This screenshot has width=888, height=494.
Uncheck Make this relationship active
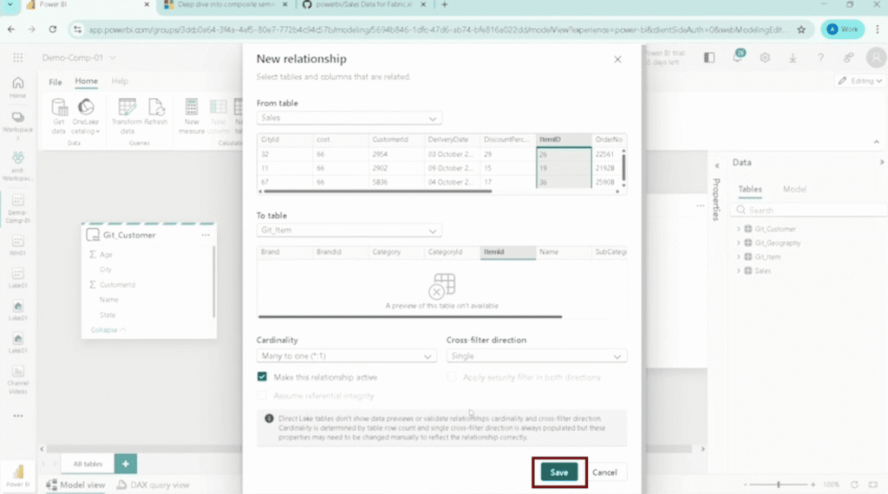262,376
